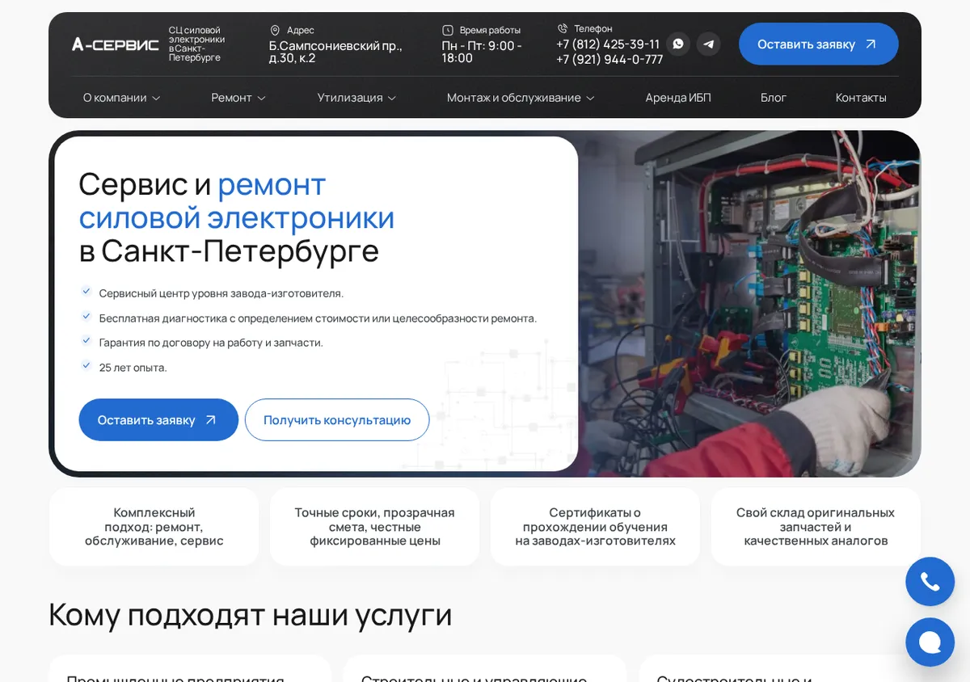The height and width of the screenshot is (682, 970).
Task: Open the Аренда ИБП menu item
Action: tap(678, 98)
